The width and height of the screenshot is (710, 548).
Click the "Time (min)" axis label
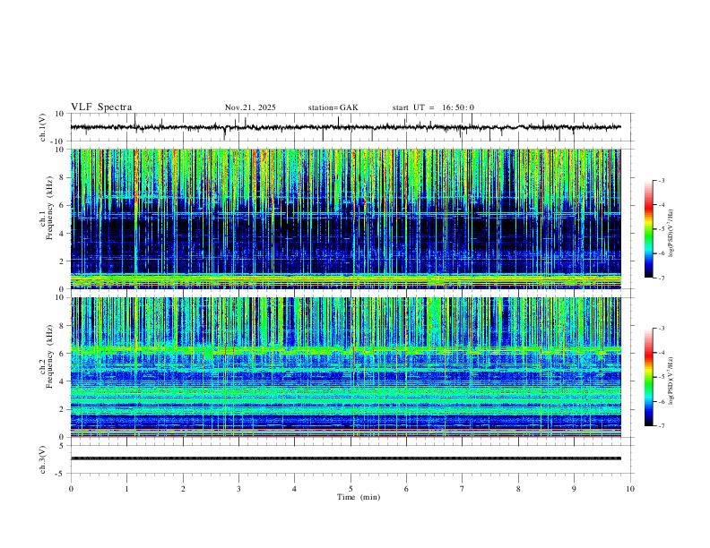pos(359,497)
